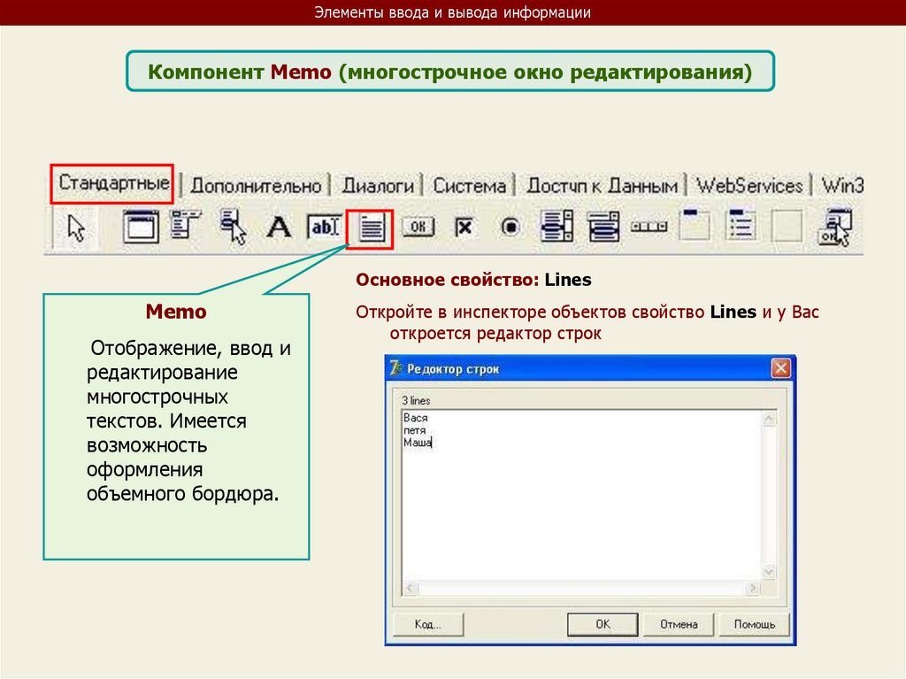The height and width of the screenshot is (679, 906).
Task: Click the horizontal scrollbar left arrow
Action: coord(410,589)
